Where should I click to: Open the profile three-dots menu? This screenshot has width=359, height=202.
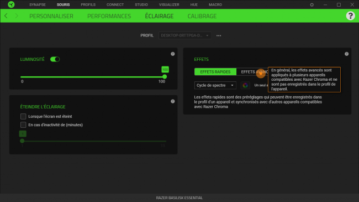point(219,35)
